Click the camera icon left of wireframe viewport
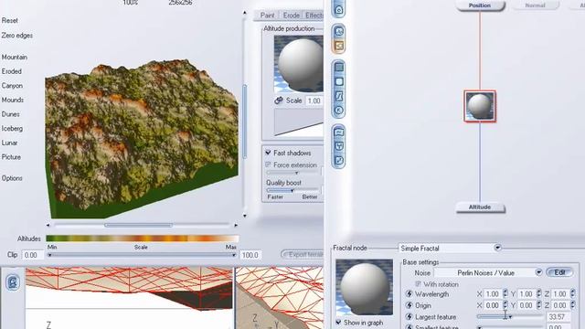The height and width of the screenshot is (329, 585). click(13, 282)
